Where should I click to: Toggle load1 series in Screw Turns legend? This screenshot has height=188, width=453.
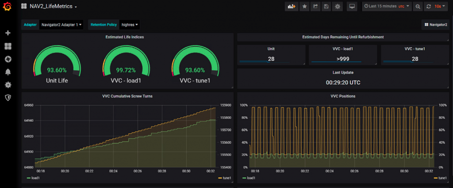tap(35, 178)
